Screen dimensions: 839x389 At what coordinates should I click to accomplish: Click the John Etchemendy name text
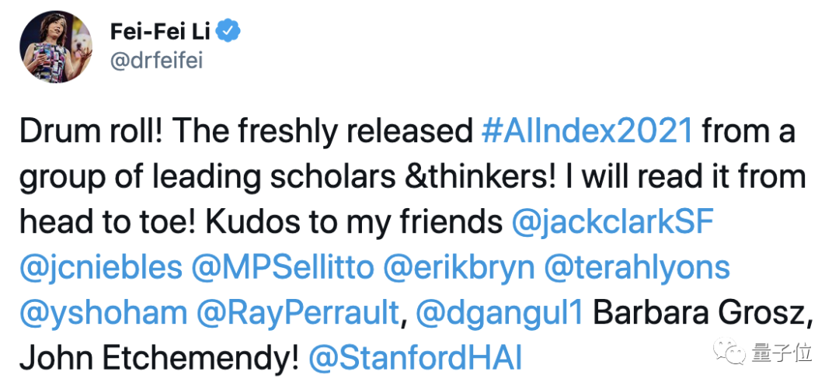pyautogui.click(x=158, y=358)
